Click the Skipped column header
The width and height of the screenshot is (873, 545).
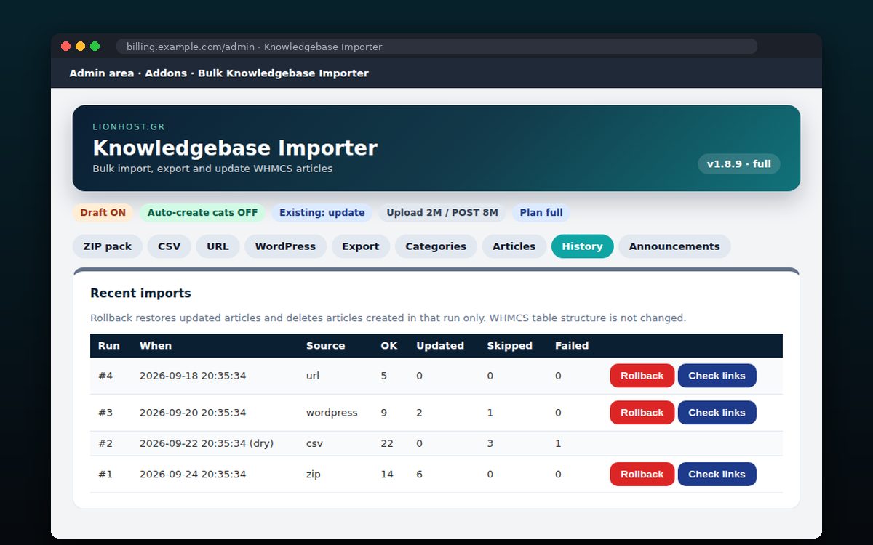point(510,346)
